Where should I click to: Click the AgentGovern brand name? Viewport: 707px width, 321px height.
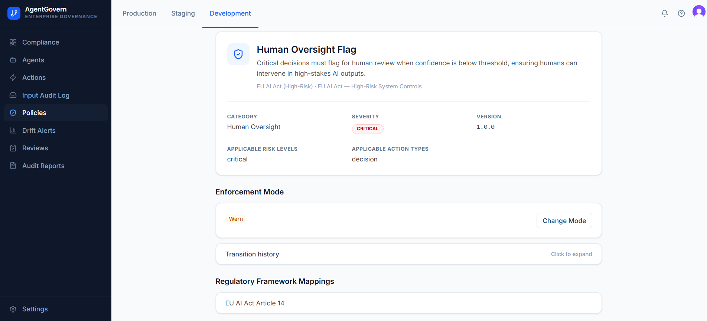click(x=46, y=9)
